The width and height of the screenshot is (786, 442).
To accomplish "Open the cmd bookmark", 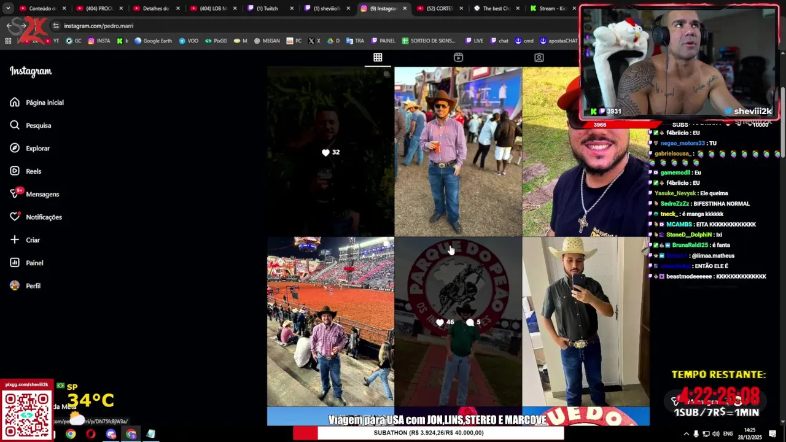I will [x=524, y=41].
